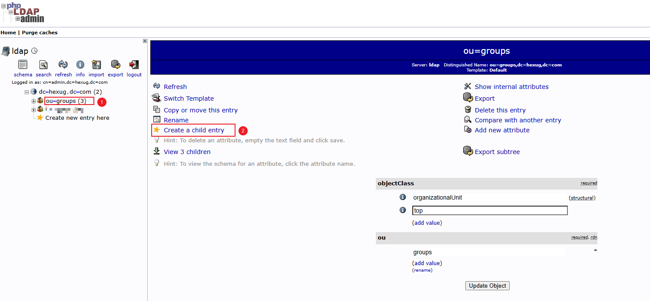The image size is (650, 302).
Task: Click Create a child entry link
Action: click(x=194, y=130)
